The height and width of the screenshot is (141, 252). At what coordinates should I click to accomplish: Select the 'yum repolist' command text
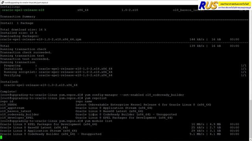[96, 98]
